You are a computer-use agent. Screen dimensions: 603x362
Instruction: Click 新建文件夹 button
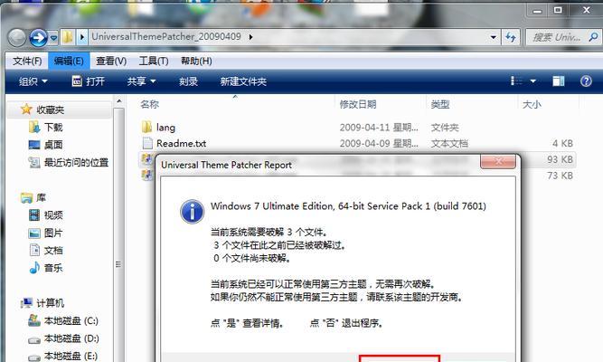[x=243, y=81]
